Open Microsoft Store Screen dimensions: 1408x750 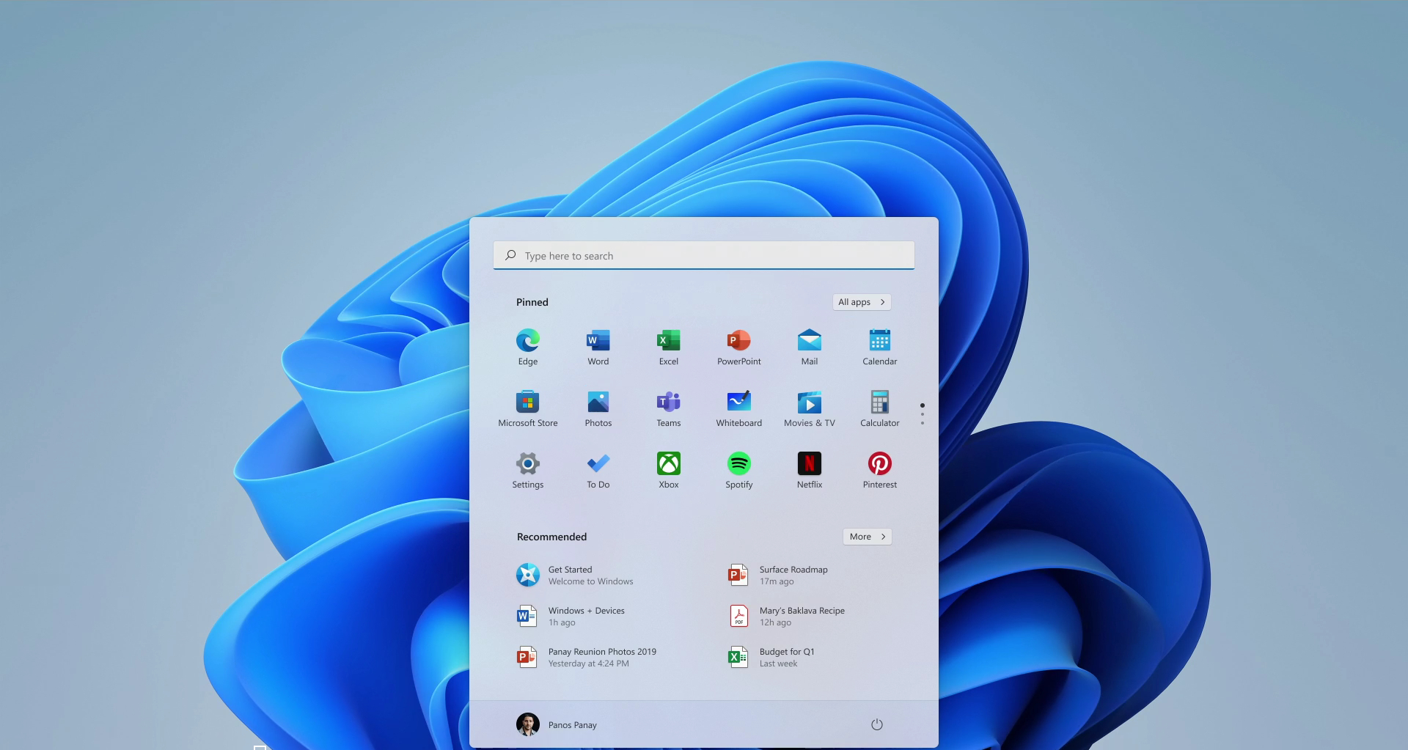point(528,409)
